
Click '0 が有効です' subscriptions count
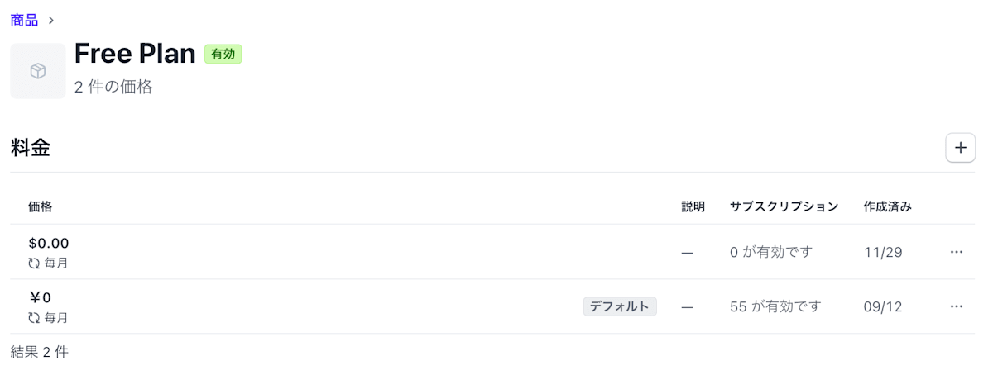click(771, 252)
